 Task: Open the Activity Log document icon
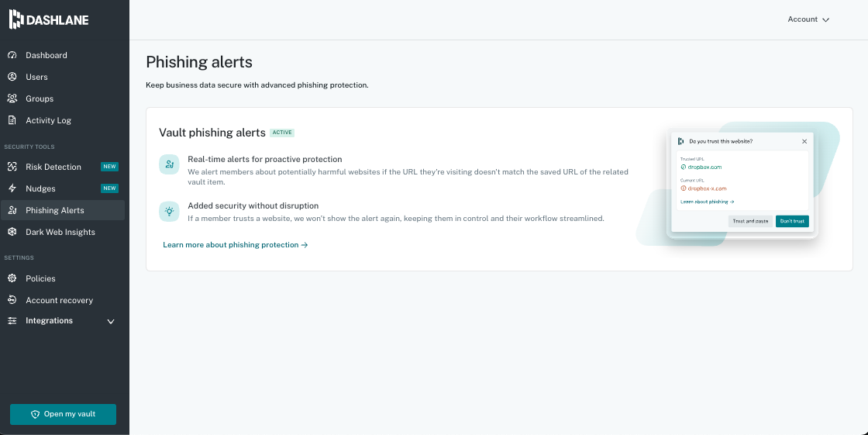[12, 120]
